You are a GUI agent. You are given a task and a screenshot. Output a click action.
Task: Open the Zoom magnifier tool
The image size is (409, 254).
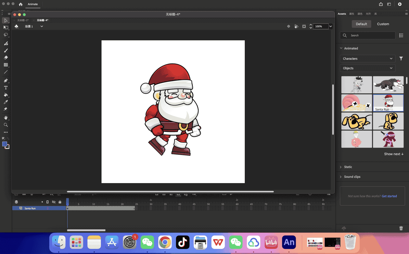(6, 125)
